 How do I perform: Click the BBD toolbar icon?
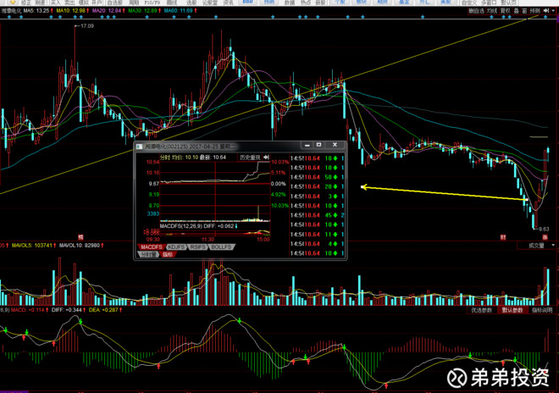[248, 2]
